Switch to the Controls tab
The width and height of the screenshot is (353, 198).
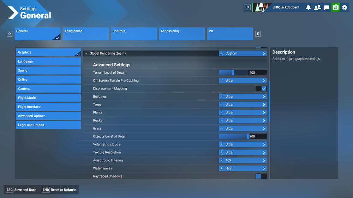coord(133,34)
